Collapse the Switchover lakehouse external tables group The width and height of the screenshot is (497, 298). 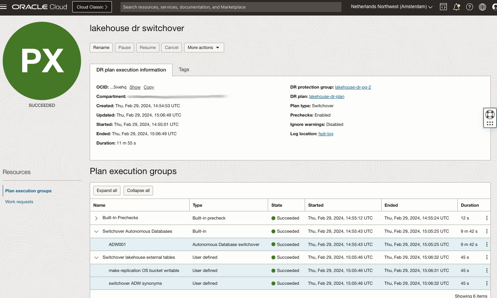tap(96, 257)
